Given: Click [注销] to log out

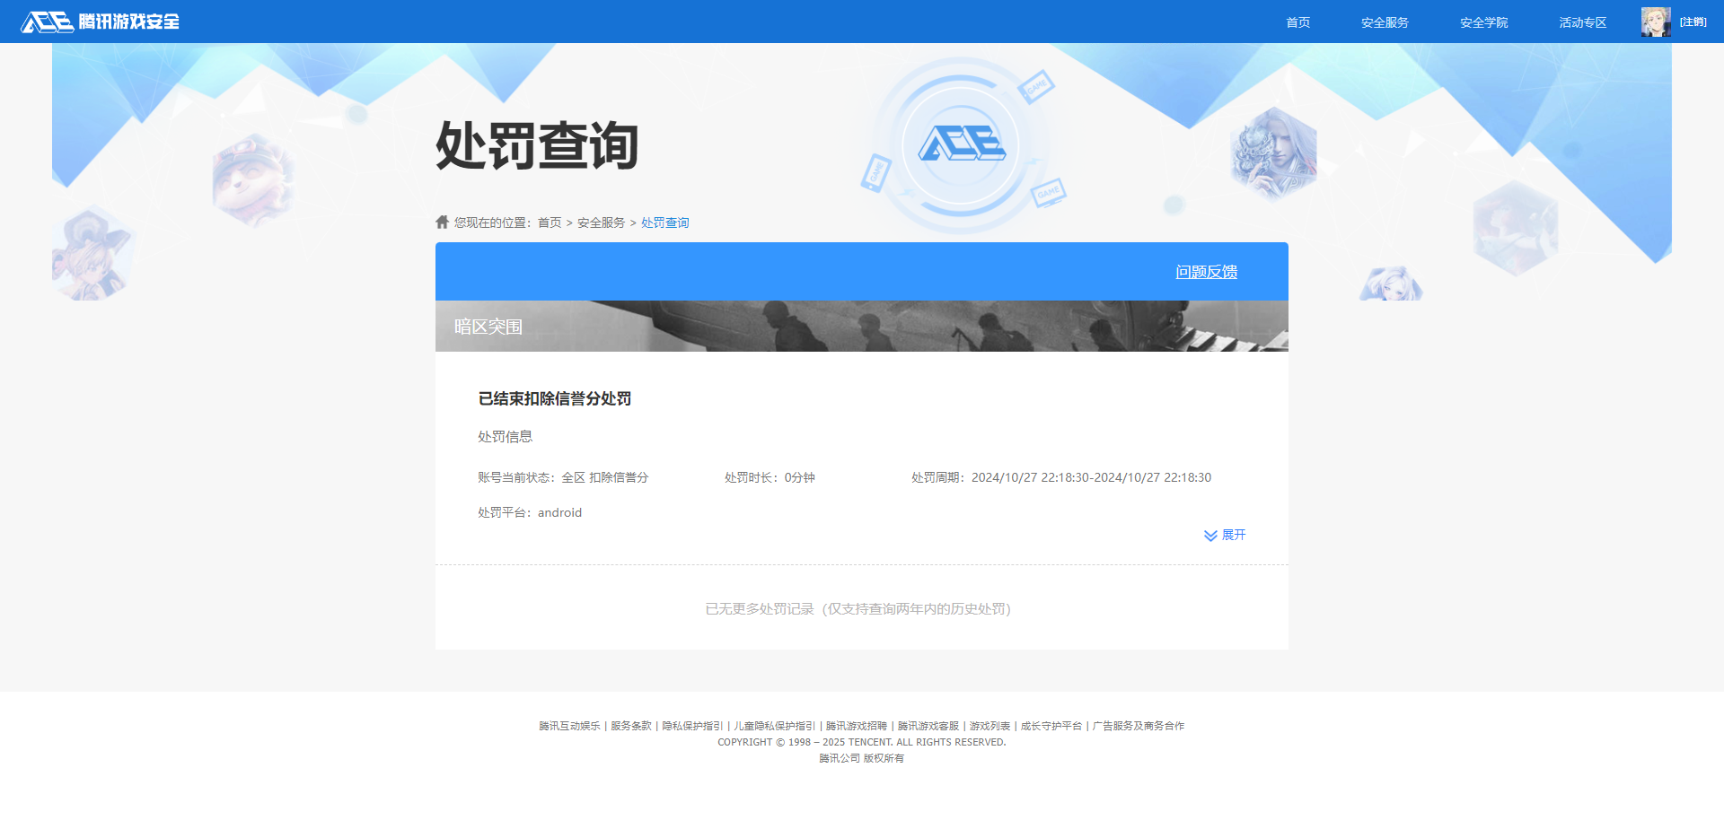Looking at the screenshot, I should point(1693,21).
